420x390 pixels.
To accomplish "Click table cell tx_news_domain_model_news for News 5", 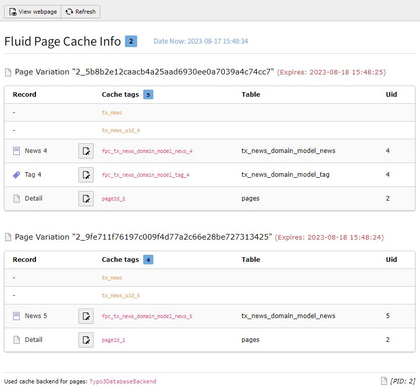I will (x=288, y=316).
